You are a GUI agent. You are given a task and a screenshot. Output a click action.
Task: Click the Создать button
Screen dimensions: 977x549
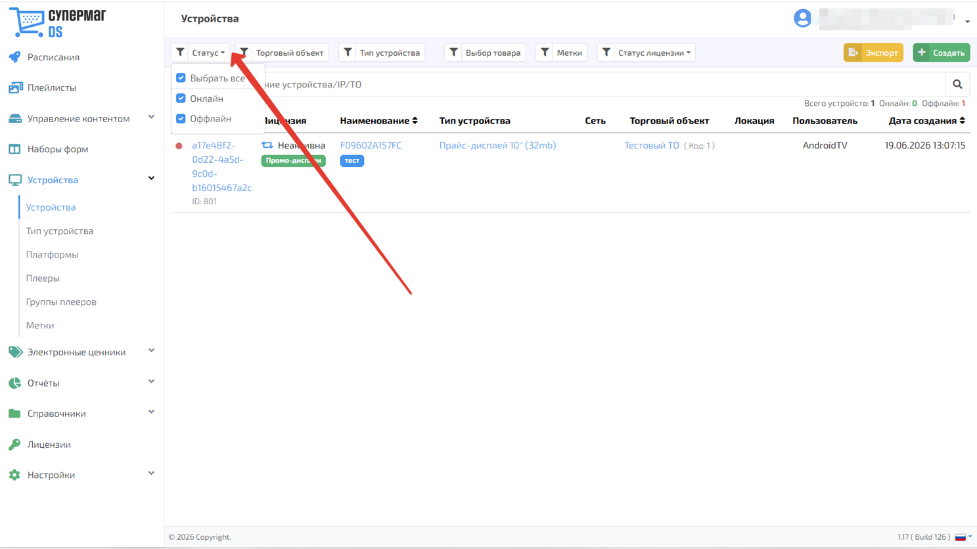pyautogui.click(x=941, y=53)
